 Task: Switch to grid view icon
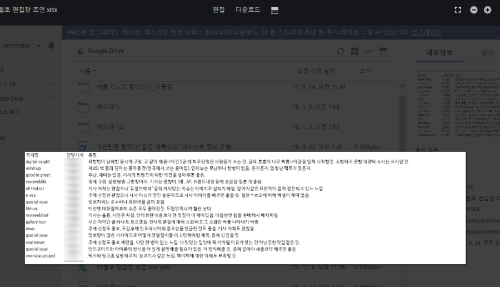[x=354, y=51]
